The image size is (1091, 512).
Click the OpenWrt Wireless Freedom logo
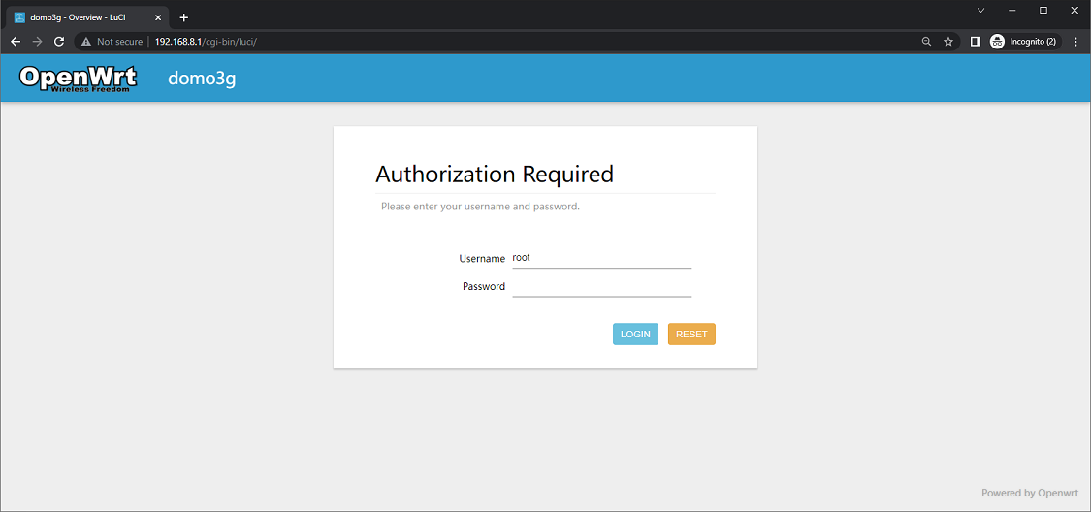(79, 79)
